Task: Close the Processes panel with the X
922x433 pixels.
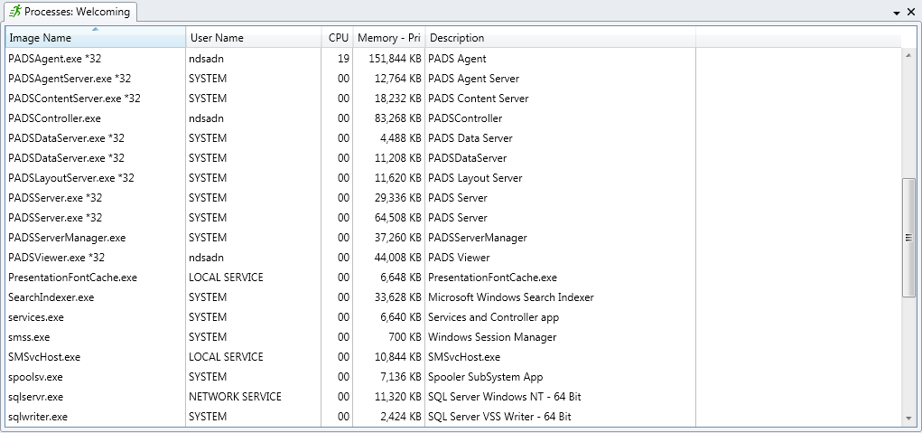Action: click(911, 13)
